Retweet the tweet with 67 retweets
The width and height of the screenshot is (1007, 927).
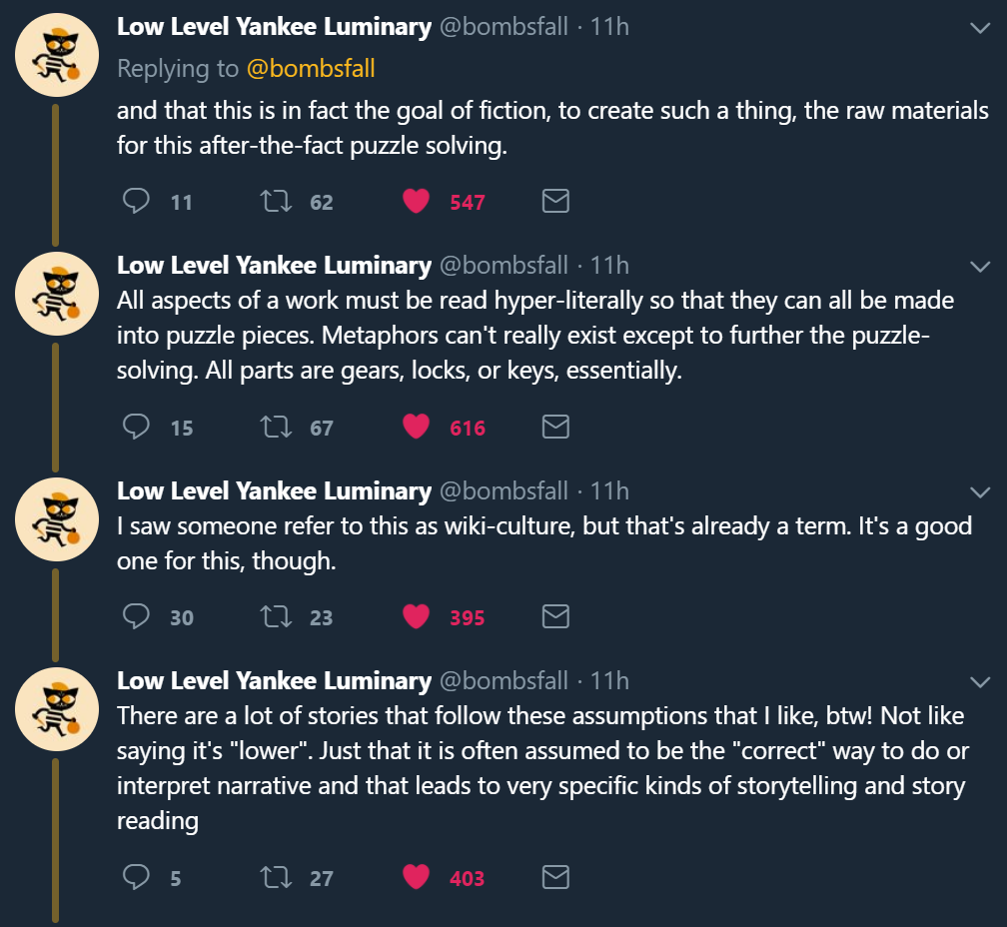273,428
